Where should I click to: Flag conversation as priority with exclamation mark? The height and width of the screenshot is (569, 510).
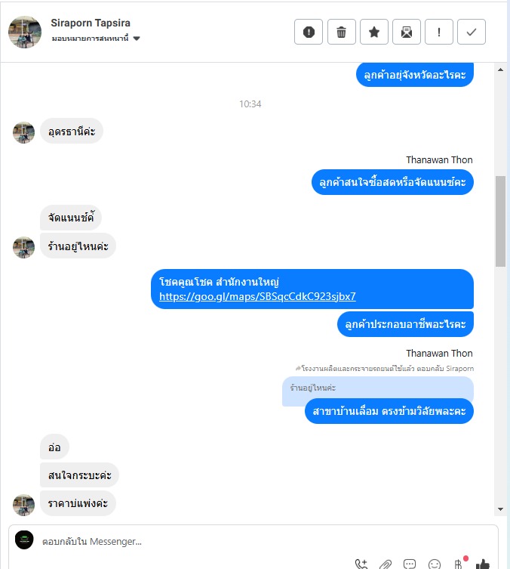(438, 32)
